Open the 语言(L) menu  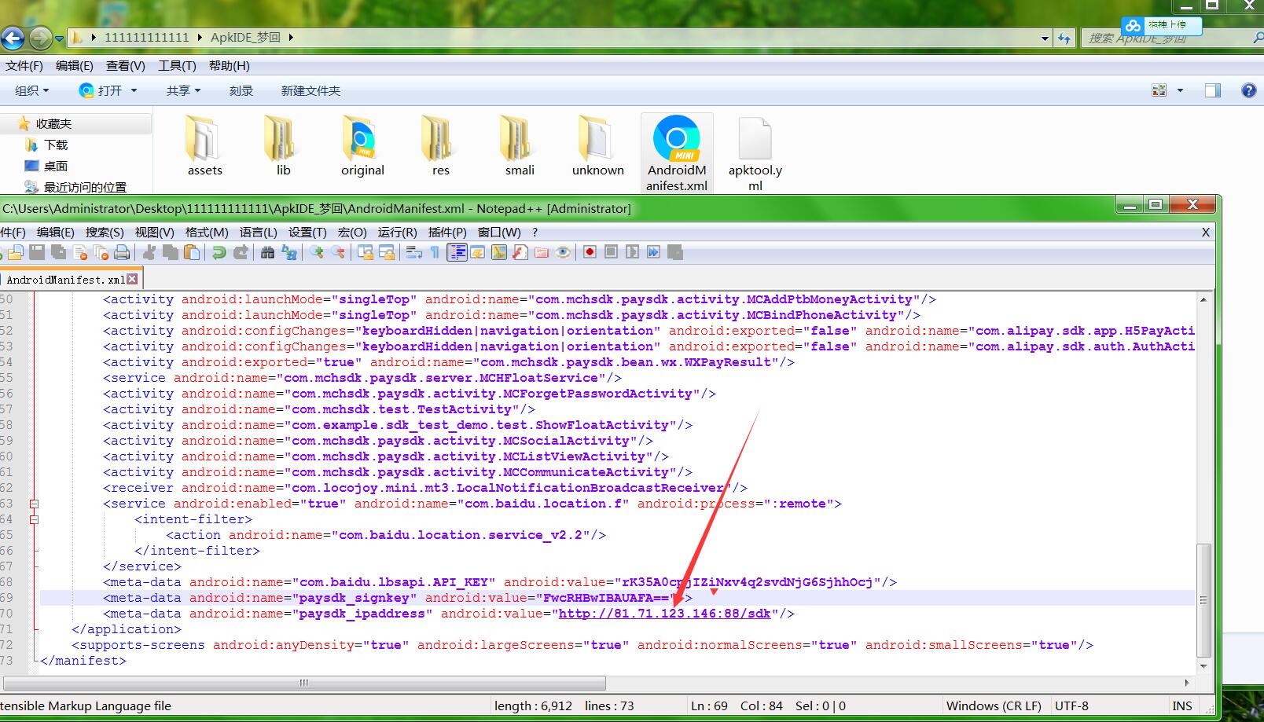click(258, 233)
